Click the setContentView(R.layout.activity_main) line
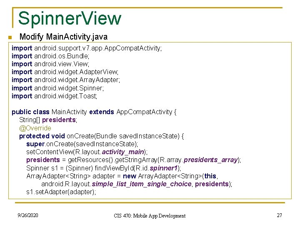 (x=87, y=152)
